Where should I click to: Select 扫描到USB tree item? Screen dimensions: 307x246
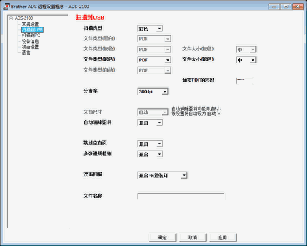[x=32, y=30]
